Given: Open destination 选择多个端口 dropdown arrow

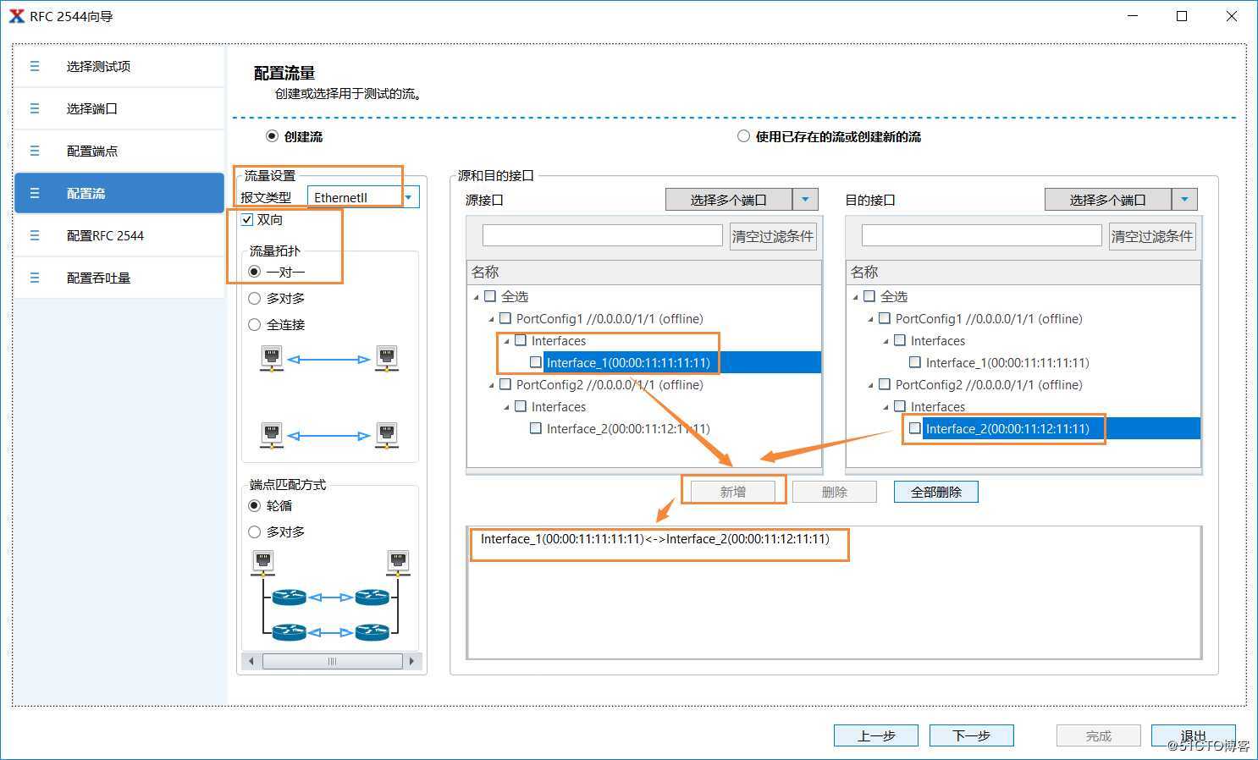Looking at the screenshot, I should tap(1184, 200).
